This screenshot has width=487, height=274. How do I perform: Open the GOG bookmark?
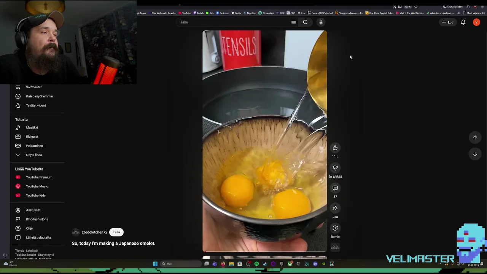point(291,13)
